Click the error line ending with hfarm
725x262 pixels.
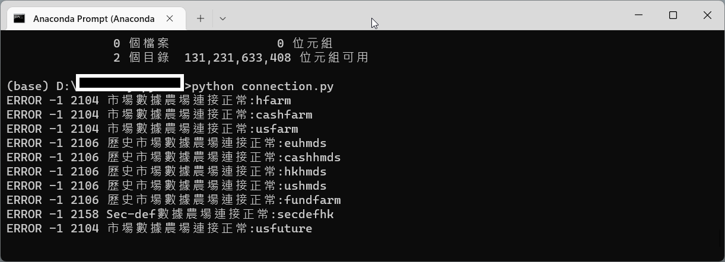(x=149, y=100)
